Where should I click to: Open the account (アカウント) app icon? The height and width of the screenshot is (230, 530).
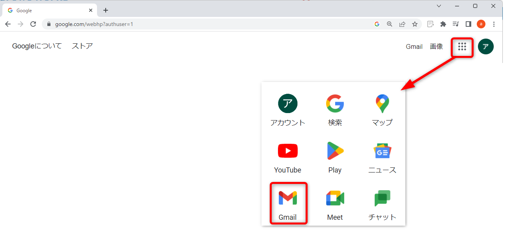[288, 110]
